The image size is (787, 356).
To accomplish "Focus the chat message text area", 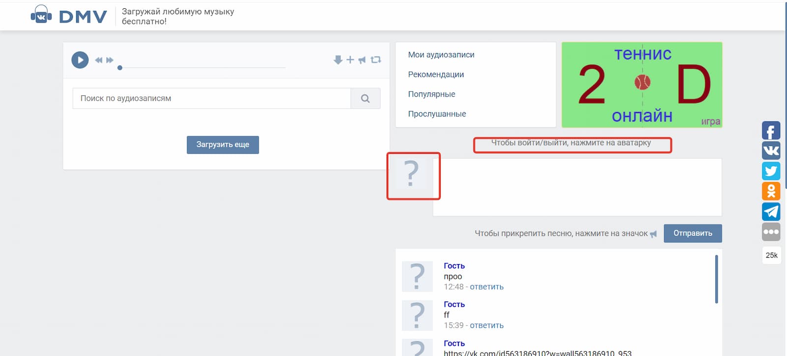I will (577, 187).
